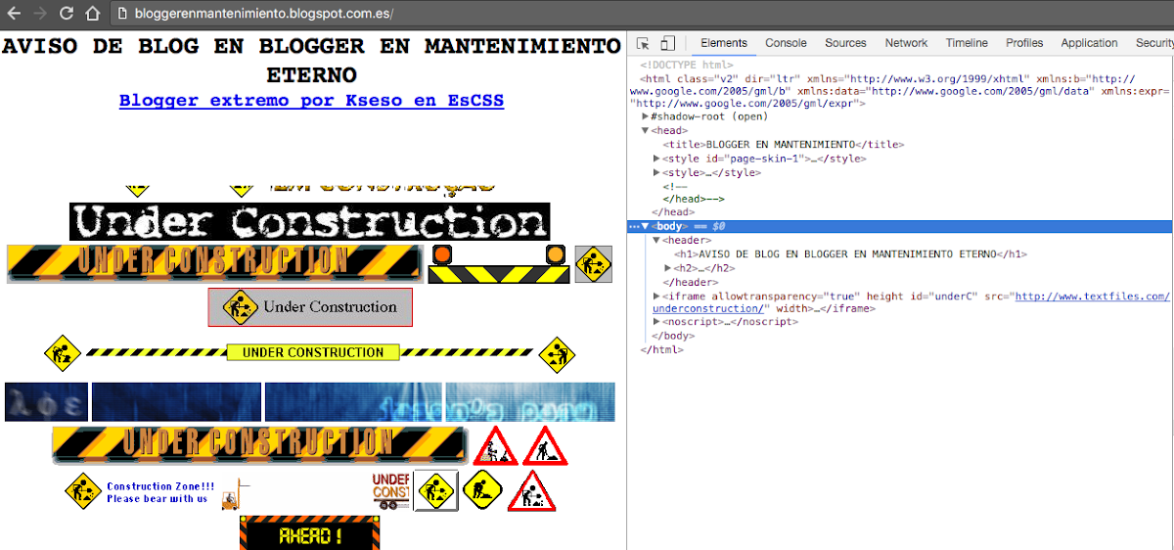Click the worker sign beside Construction Zone text
This screenshot has width=1174, height=550.
[x=83, y=490]
